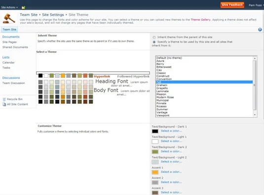Select Inherit theme from parent radio button

point(154,37)
